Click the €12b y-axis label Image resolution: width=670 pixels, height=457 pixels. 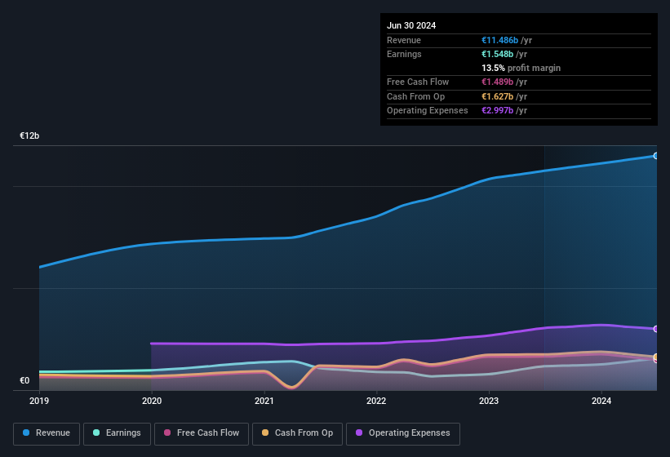tap(29, 135)
